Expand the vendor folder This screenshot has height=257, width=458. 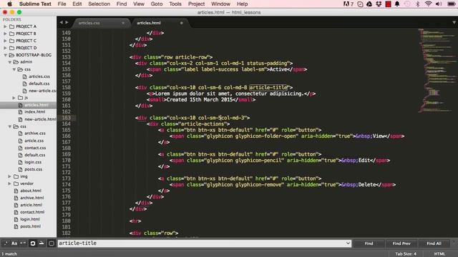coord(9,183)
